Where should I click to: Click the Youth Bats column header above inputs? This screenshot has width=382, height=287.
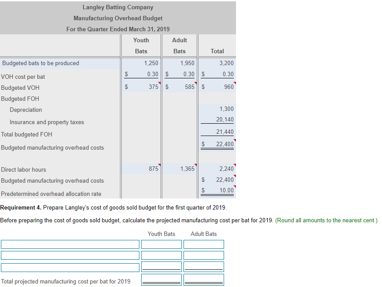161,234
